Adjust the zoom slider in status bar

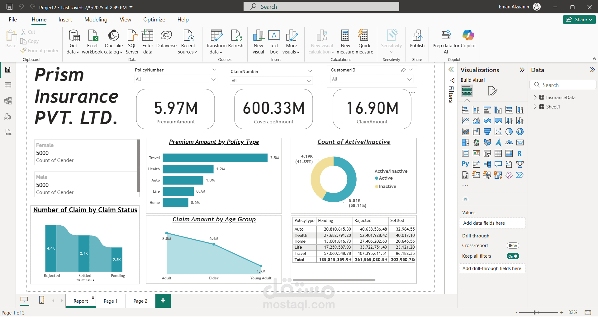click(x=534, y=312)
